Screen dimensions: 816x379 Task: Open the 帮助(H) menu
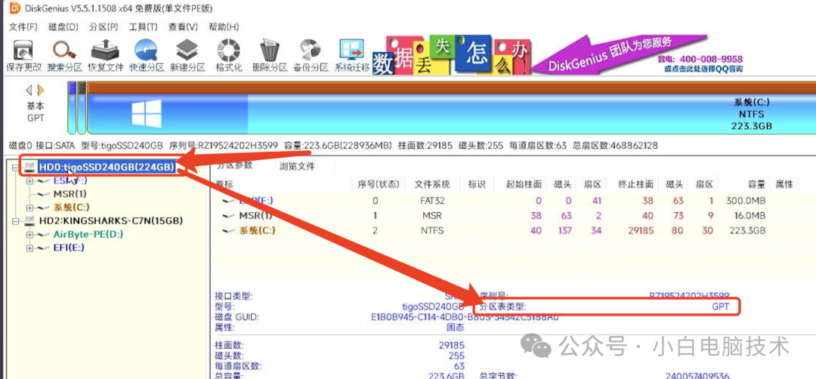coord(223,26)
